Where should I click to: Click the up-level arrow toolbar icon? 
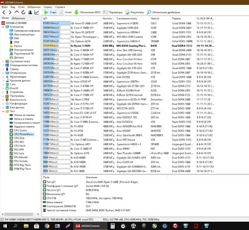17,12
